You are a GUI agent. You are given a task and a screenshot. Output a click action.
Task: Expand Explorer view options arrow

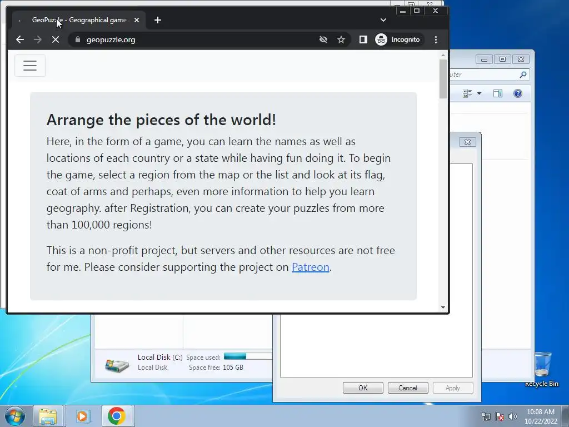479,93
